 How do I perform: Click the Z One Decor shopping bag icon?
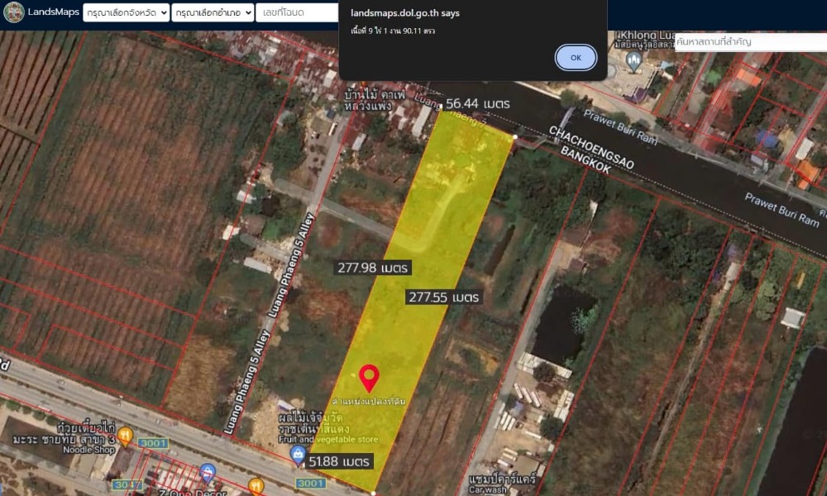tap(208, 470)
